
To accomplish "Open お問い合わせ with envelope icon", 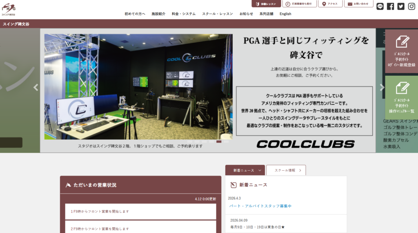I will 358,4.
